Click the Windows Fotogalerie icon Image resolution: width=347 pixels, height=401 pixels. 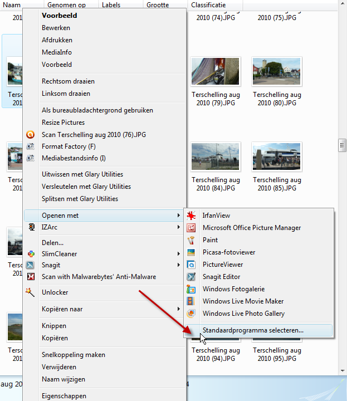[191, 289]
